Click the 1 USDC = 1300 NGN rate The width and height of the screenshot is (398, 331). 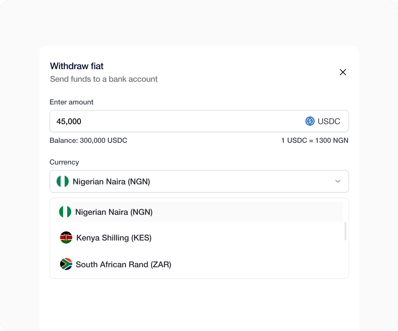[x=315, y=140]
